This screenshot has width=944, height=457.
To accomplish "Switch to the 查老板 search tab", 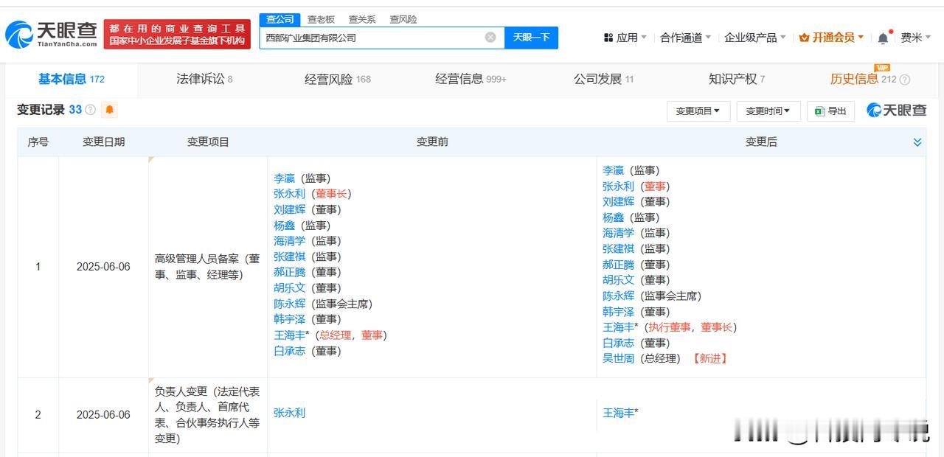I will click(x=321, y=19).
